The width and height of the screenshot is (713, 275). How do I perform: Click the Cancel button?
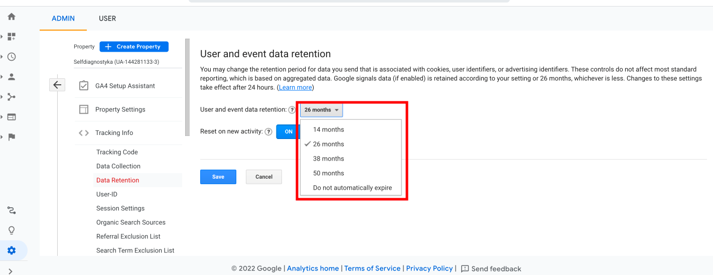pos(263,177)
